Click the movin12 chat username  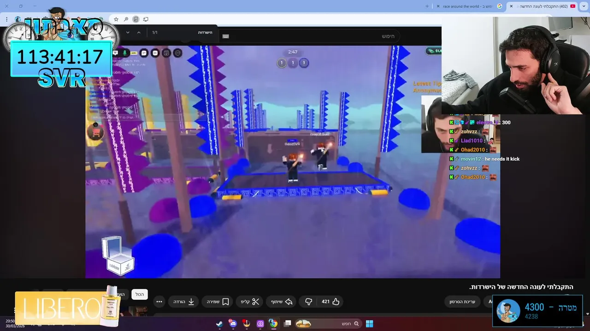pyautogui.click(x=471, y=159)
